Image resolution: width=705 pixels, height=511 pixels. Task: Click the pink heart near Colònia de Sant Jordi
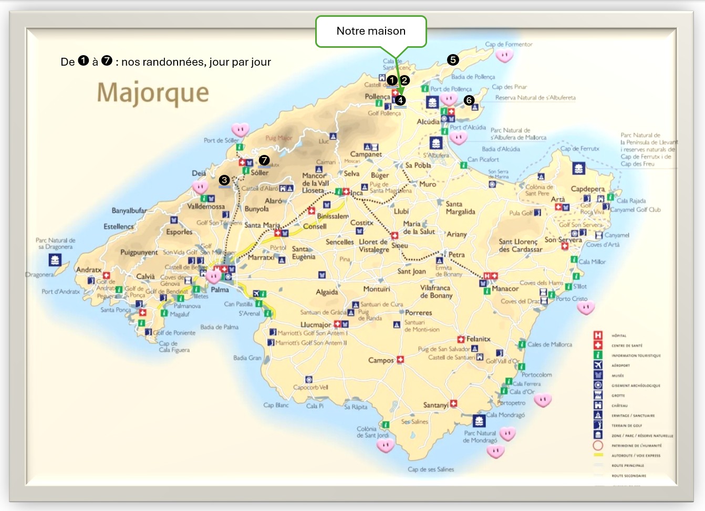pos(385,446)
